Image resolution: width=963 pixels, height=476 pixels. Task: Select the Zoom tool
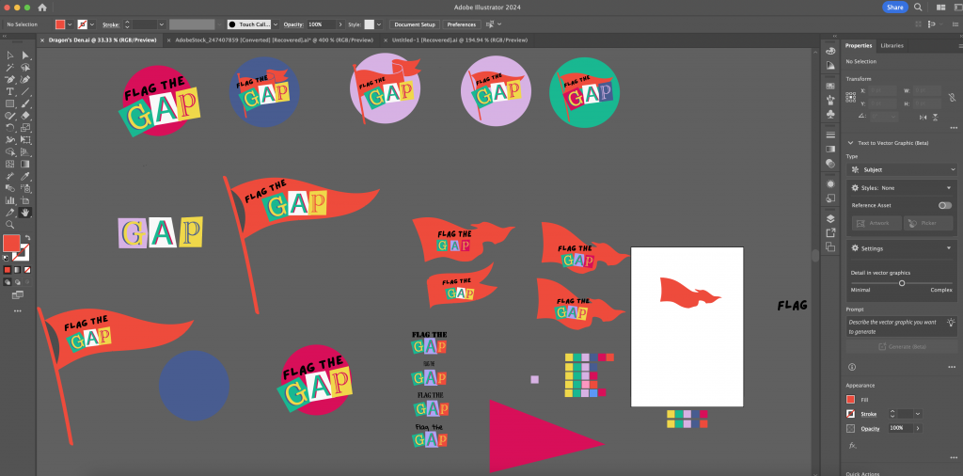10,225
